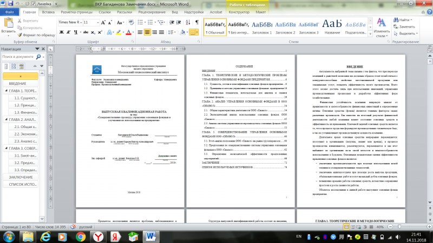Apply yellow text highlight color

pyautogui.click(x=119, y=32)
